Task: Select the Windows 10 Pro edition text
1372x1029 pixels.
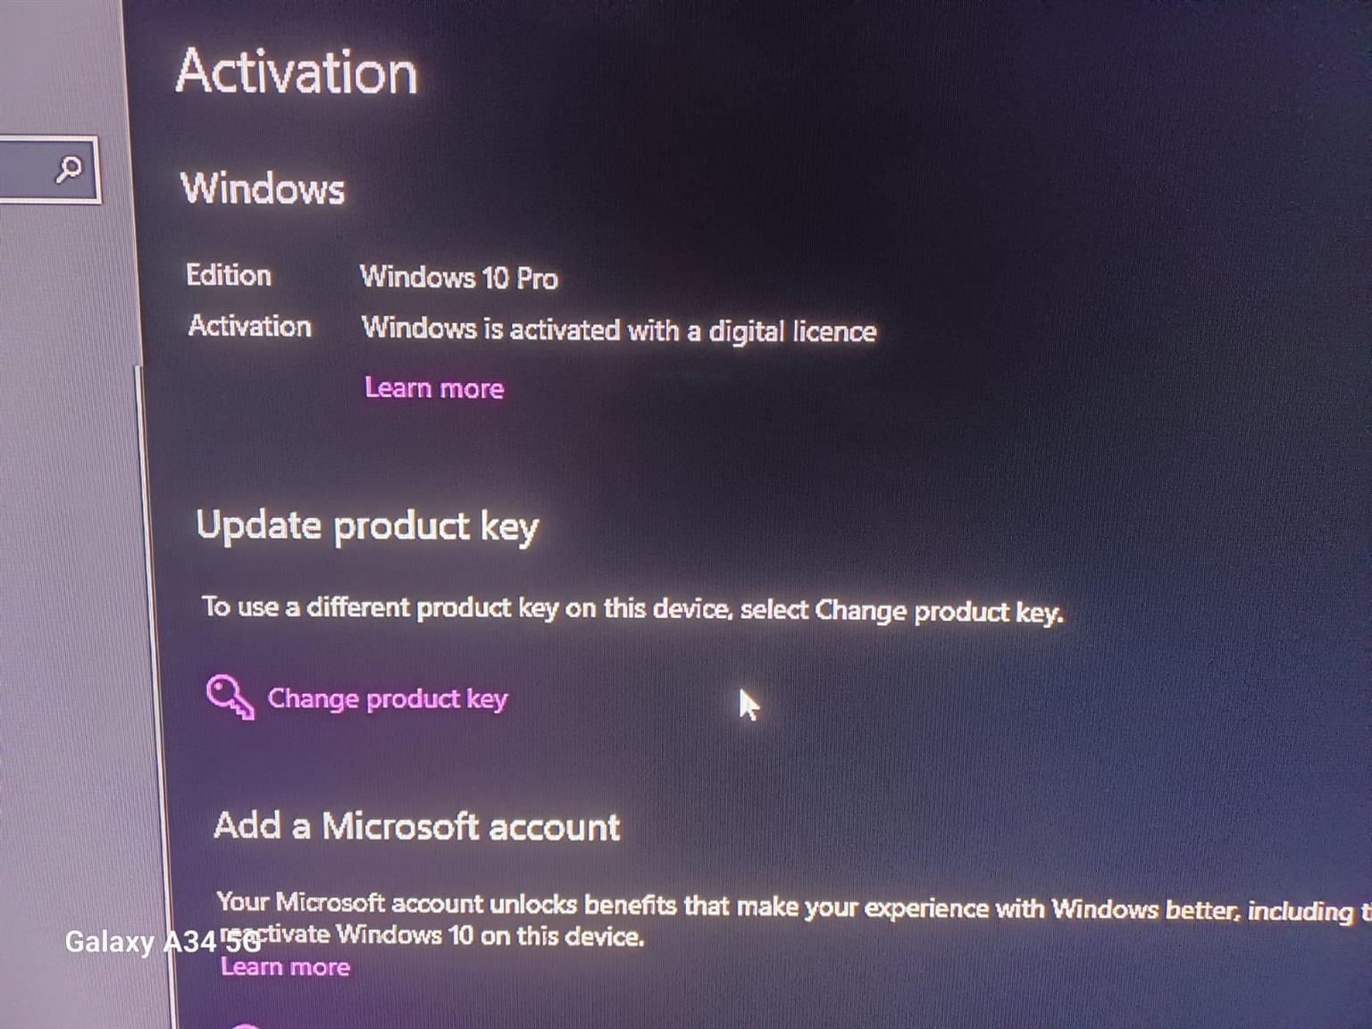Action: [x=459, y=277]
